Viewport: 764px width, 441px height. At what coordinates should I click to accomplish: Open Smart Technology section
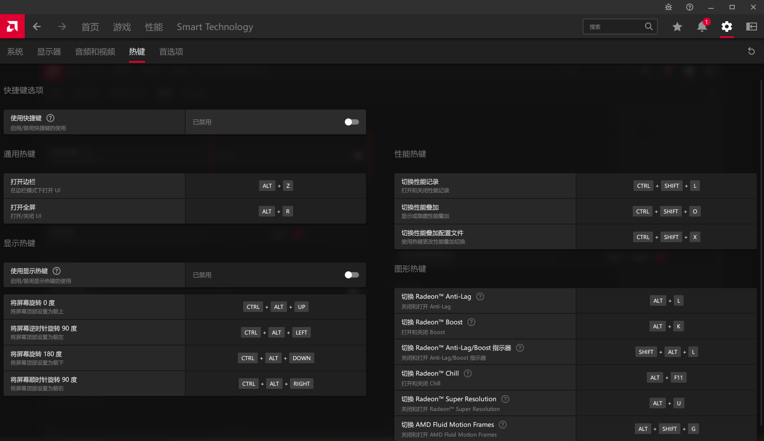click(x=215, y=27)
